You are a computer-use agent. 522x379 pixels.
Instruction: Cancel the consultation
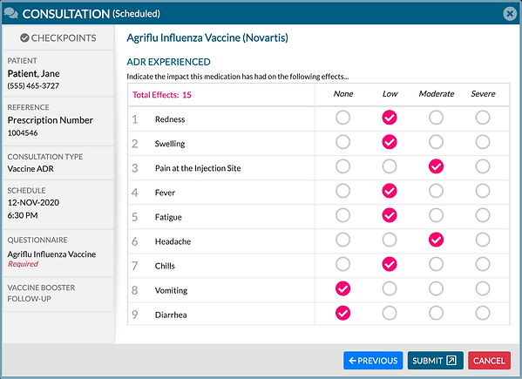click(489, 361)
